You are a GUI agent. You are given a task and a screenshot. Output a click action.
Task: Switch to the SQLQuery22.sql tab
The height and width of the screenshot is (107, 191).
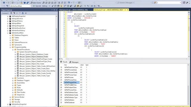point(73,10)
